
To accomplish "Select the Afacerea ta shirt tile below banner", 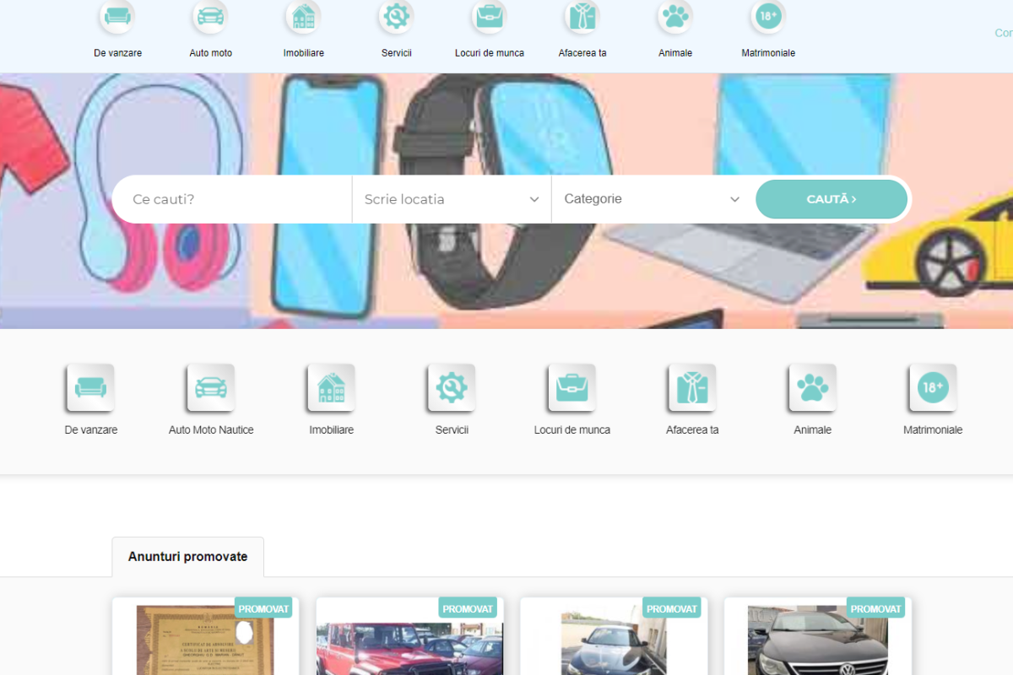I will 691,388.
